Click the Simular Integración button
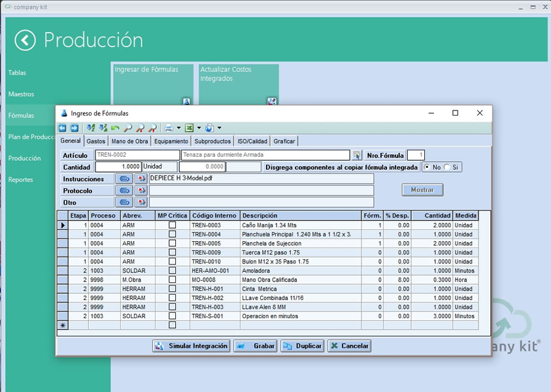Image resolution: width=551 pixels, height=392 pixels. 192,346
